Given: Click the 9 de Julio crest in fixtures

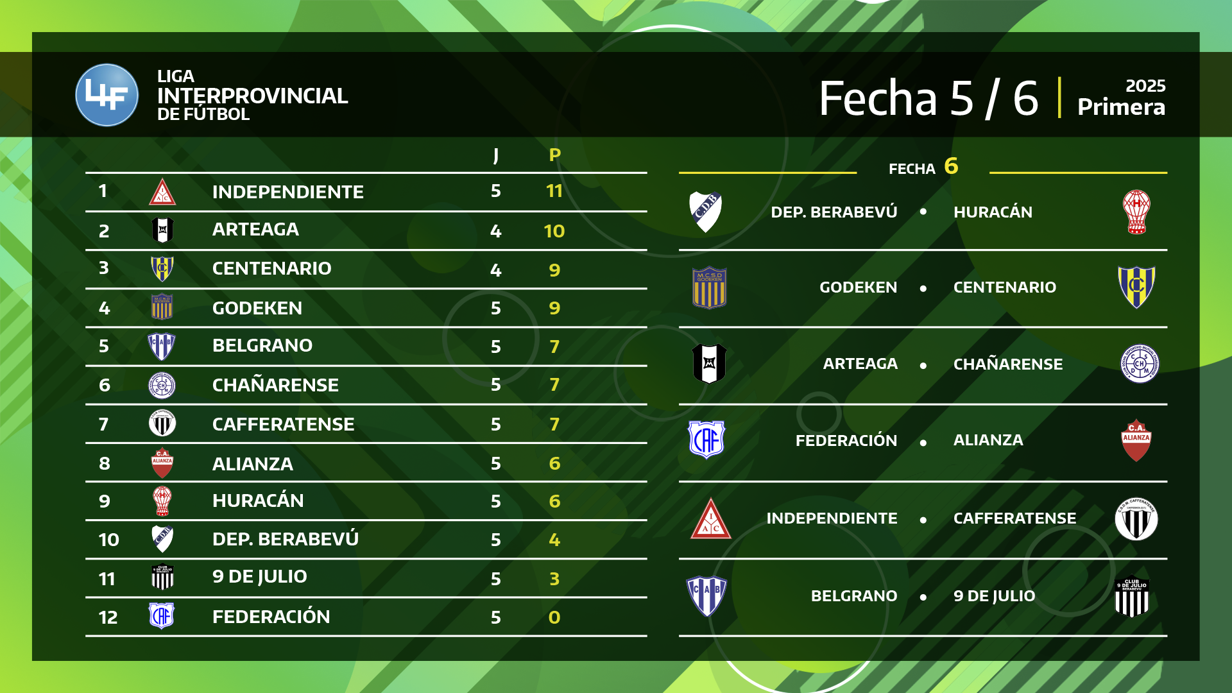Looking at the screenshot, I should tap(1132, 598).
